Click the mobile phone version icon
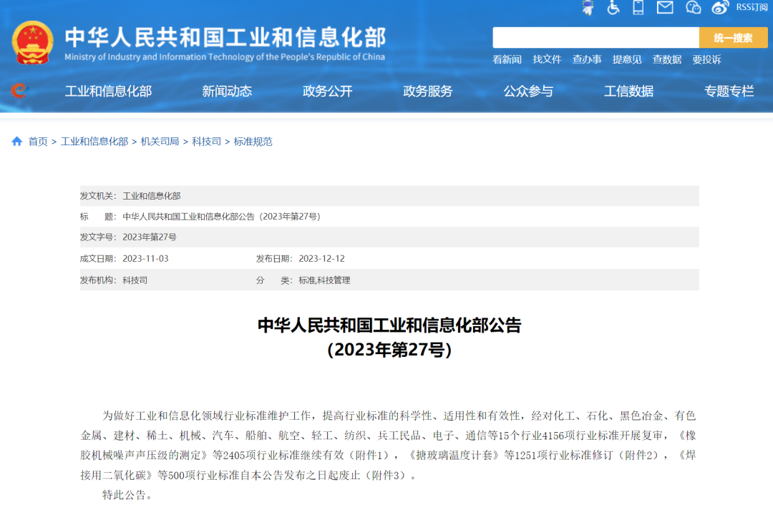This screenshot has height=525, width=773. pos(638,7)
